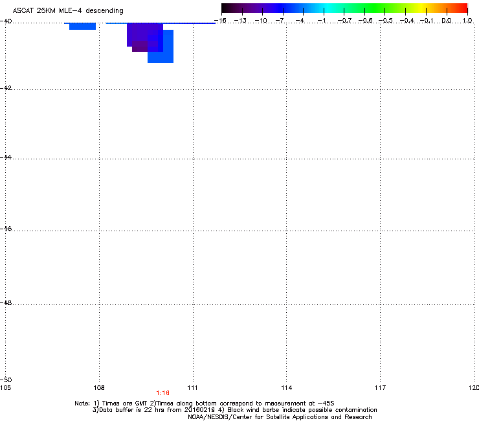
Task: Click the '-7' color scale label
Action: click(280, 21)
